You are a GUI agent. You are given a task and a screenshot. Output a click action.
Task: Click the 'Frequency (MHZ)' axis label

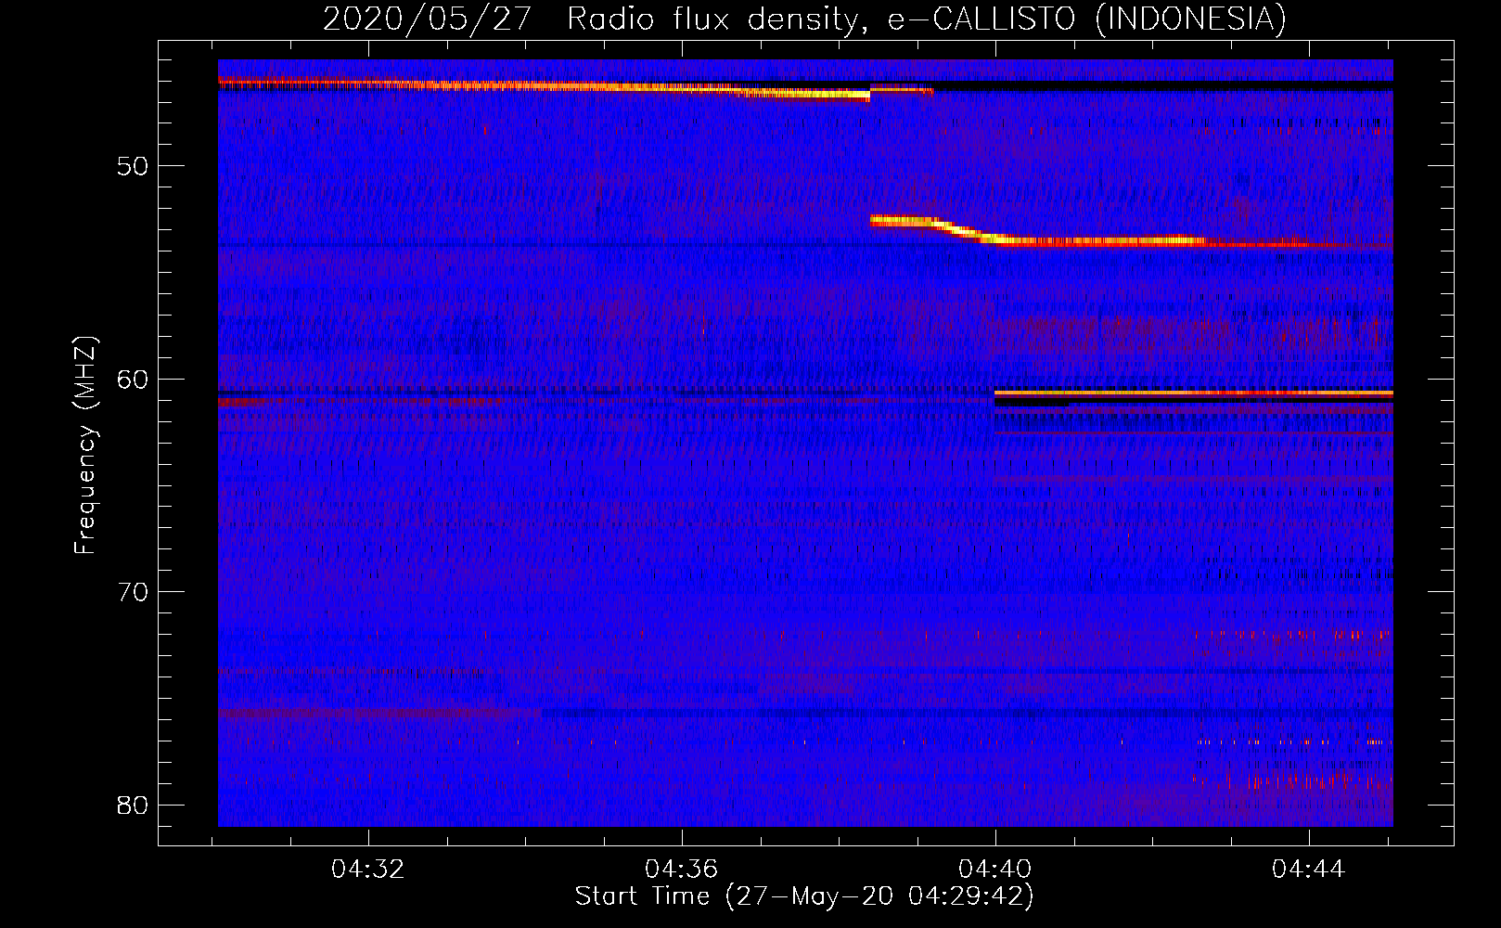coord(85,445)
